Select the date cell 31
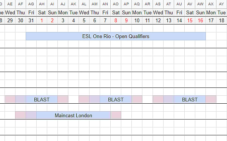 click(x=31, y=20)
